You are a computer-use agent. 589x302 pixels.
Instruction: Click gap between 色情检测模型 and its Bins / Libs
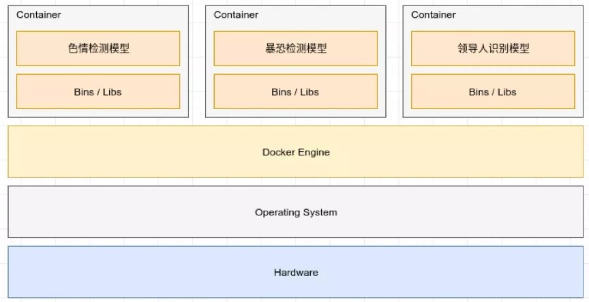pos(98,70)
